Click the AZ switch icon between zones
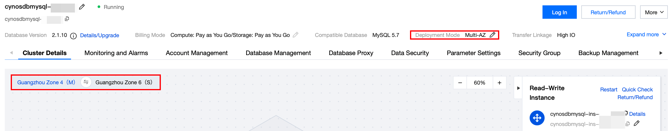This screenshot has height=131, width=672. pos(86,82)
